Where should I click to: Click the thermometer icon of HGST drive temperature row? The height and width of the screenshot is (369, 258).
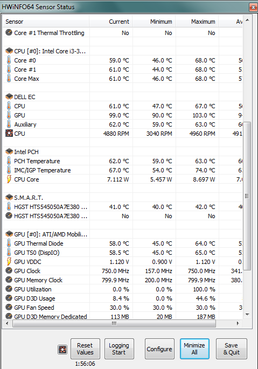click(9, 206)
